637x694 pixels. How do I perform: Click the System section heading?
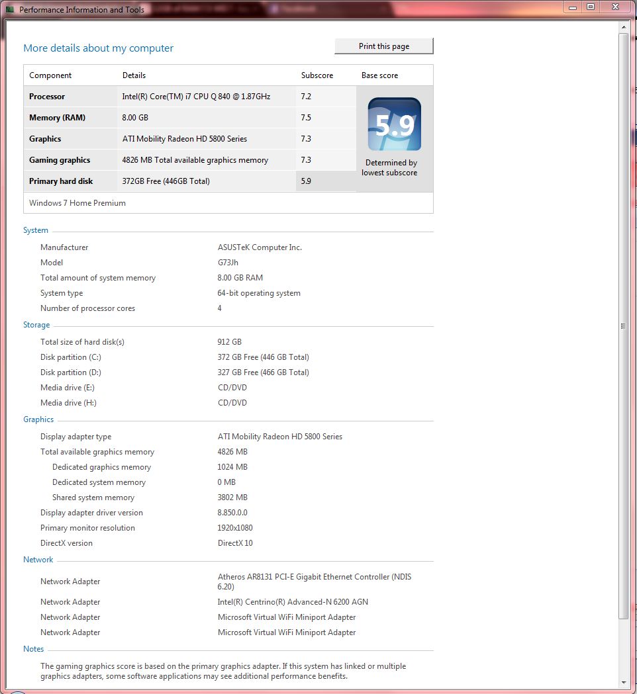coord(36,230)
